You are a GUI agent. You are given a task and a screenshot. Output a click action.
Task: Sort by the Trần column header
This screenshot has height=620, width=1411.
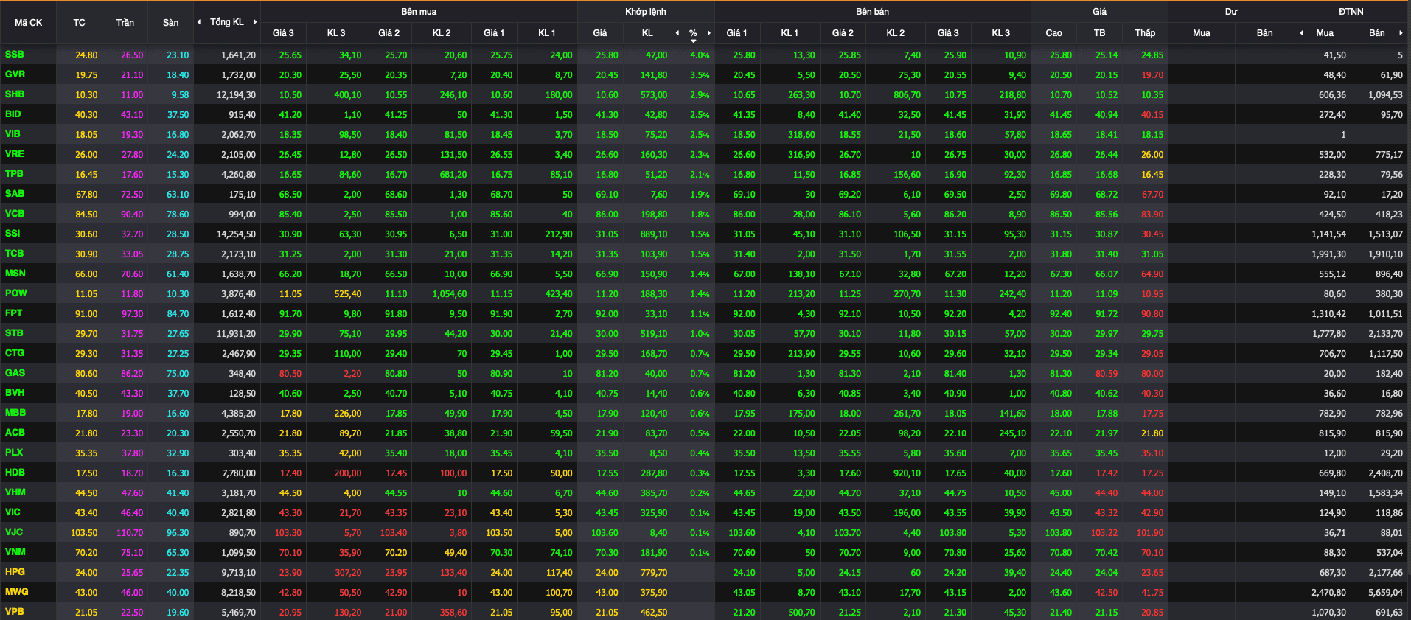[x=125, y=23]
